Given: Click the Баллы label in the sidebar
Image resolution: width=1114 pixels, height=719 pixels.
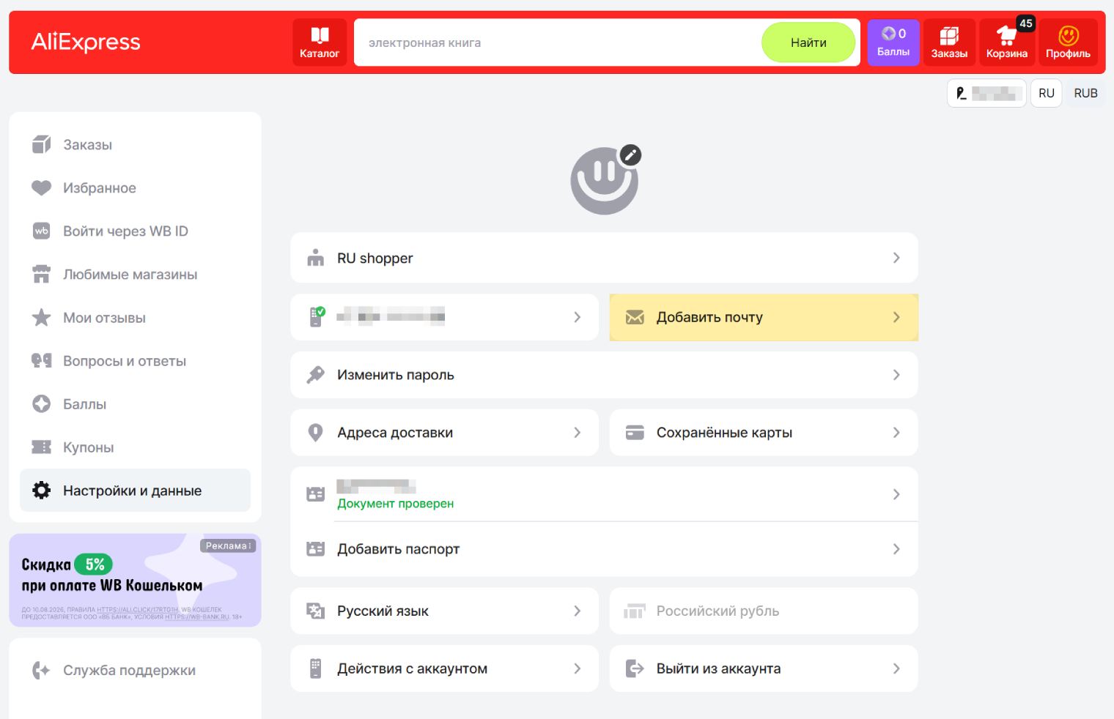Looking at the screenshot, I should (x=84, y=403).
